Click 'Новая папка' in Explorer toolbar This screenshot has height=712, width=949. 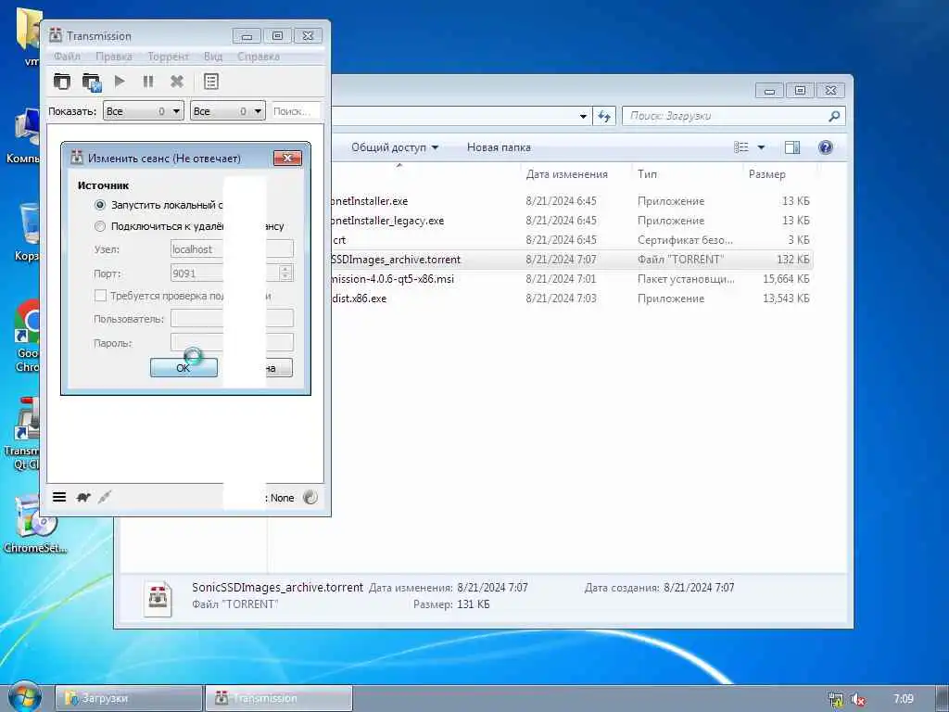click(x=499, y=147)
